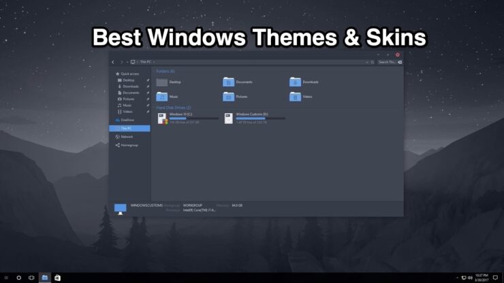This screenshot has height=283, width=504.
Task: Select the Documents folder icon in content pane
Action: pyautogui.click(x=229, y=82)
